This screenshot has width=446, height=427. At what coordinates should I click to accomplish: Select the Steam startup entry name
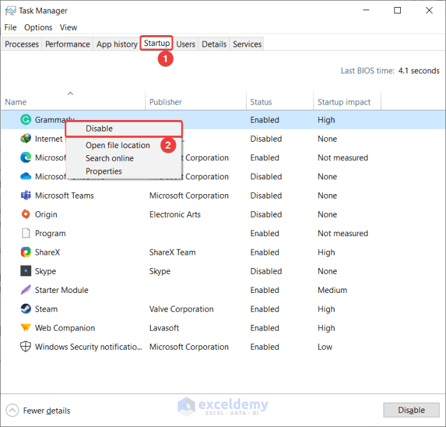(x=46, y=309)
